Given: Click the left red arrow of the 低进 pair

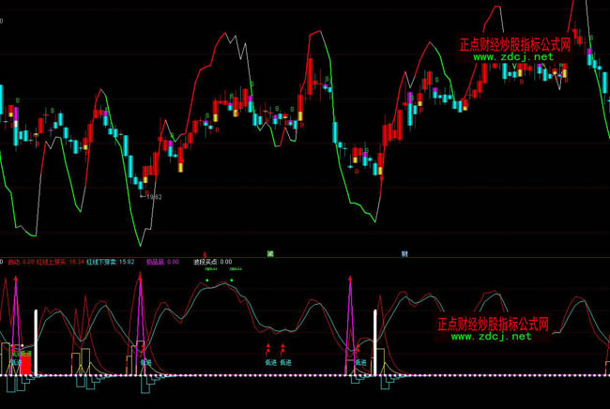Looking at the screenshot, I should pyautogui.click(x=268, y=348).
